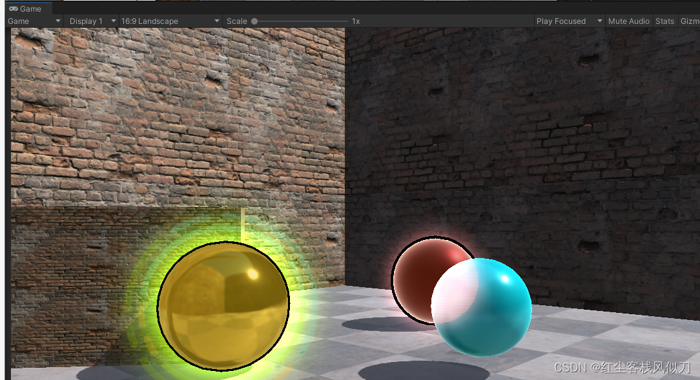Viewport: 700px width, 380px height.
Task: Open the Play Focused dropdown
Action: 569,21
